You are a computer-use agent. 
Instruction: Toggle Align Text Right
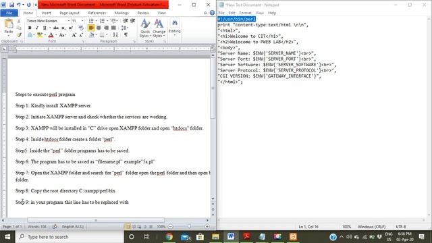(106, 28)
